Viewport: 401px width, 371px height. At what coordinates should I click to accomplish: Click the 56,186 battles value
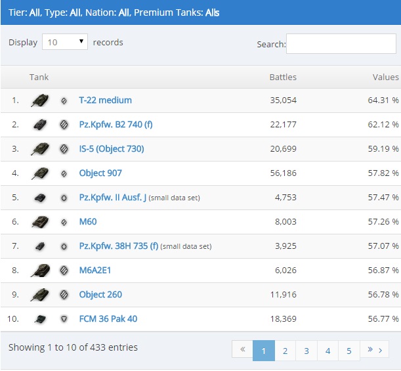click(284, 173)
